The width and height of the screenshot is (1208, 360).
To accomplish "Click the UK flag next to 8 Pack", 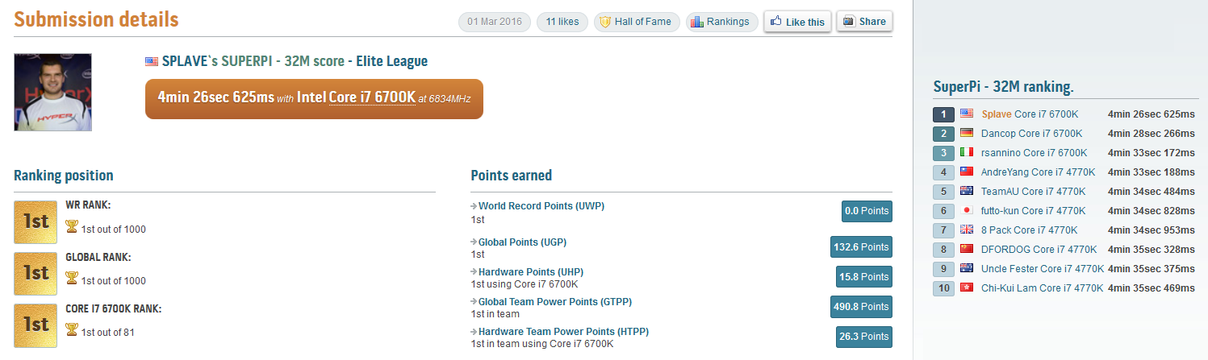I will tap(967, 230).
